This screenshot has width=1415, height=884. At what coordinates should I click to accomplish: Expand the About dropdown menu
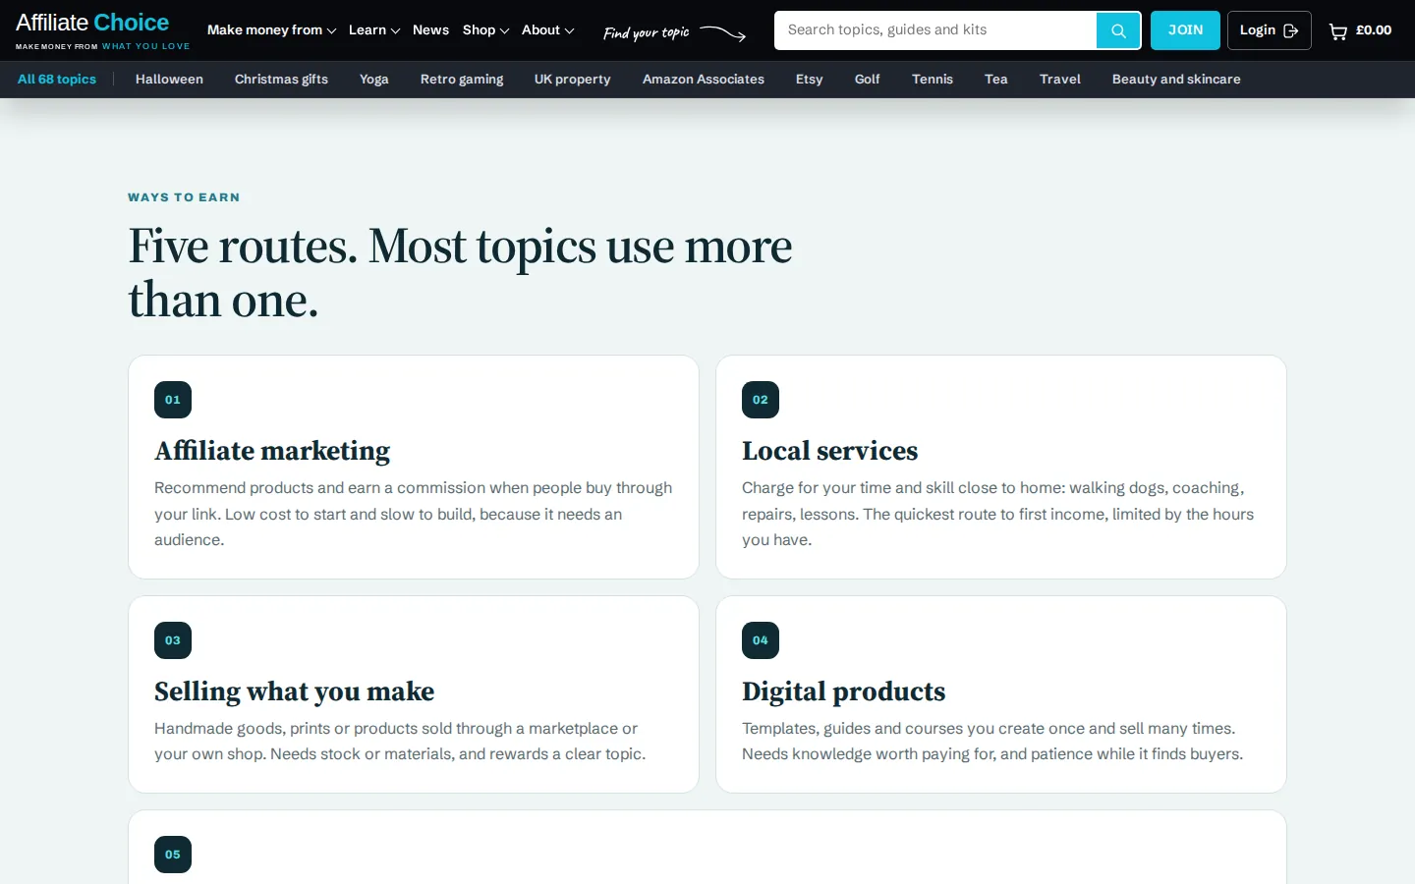click(x=547, y=30)
